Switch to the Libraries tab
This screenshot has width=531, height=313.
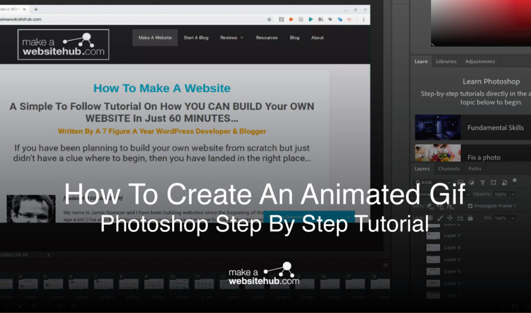(x=446, y=61)
